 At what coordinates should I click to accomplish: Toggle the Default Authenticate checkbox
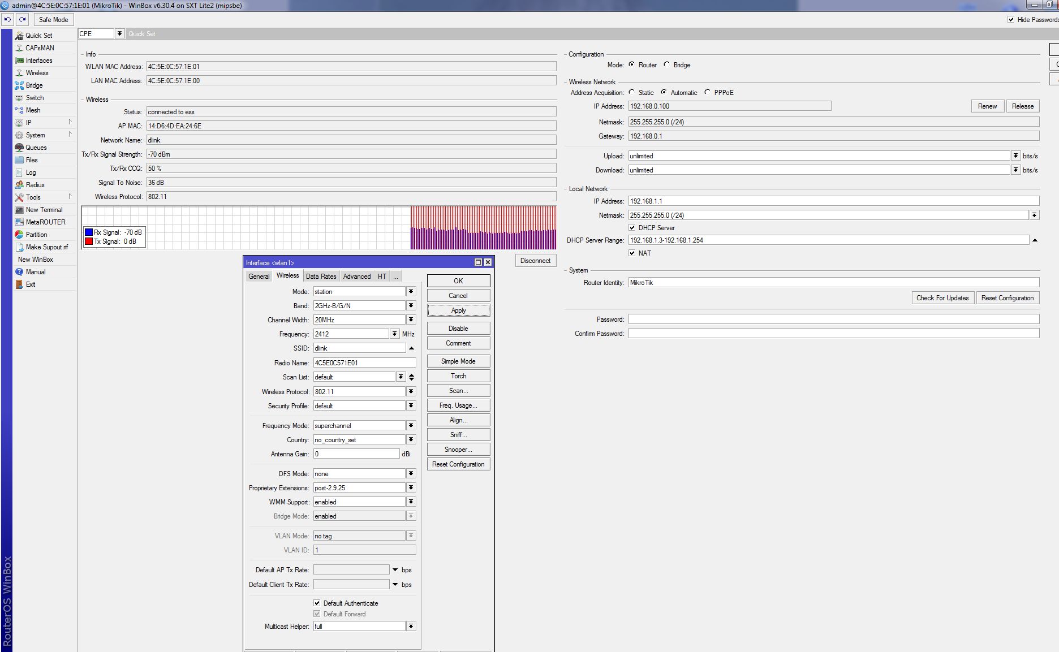tap(317, 603)
